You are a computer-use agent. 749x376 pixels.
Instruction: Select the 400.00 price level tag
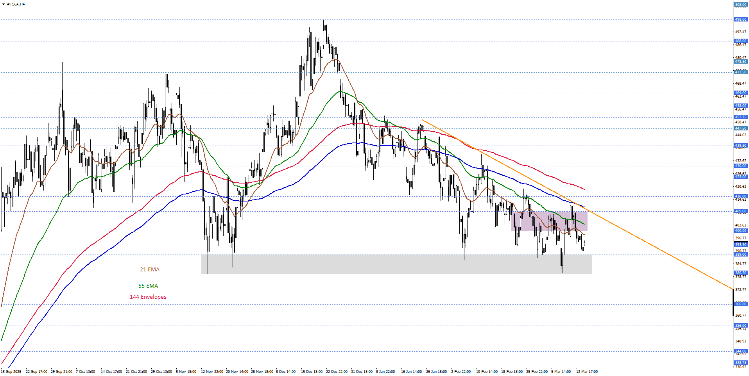coord(740,231)
